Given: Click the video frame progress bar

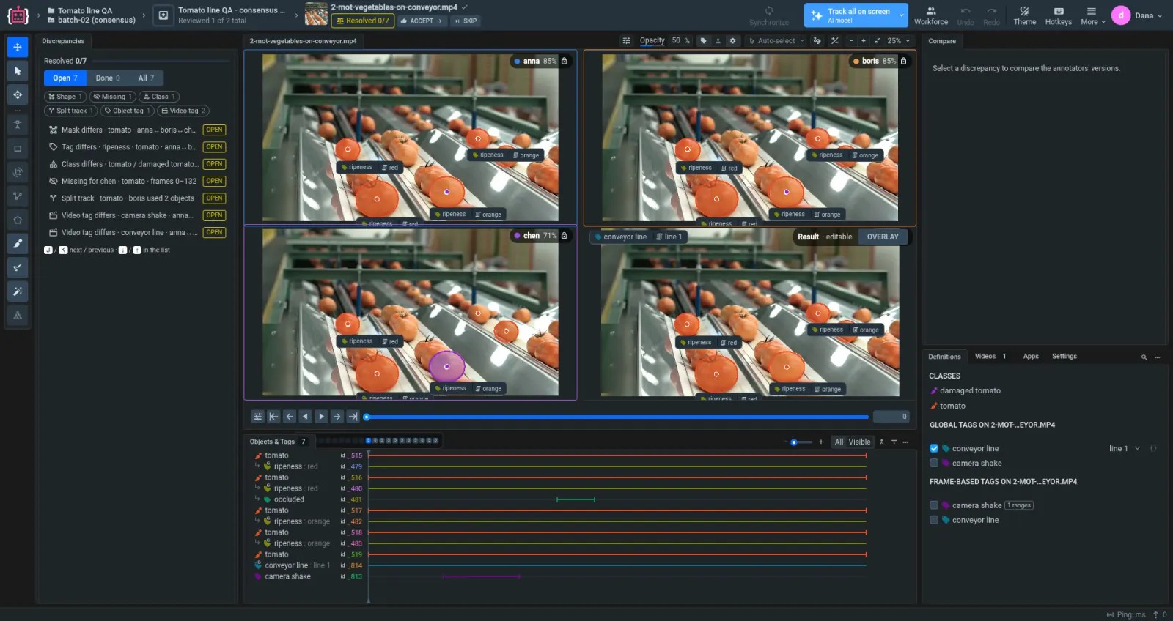Looking at the screenshot, I should click(x=617, y=417).
